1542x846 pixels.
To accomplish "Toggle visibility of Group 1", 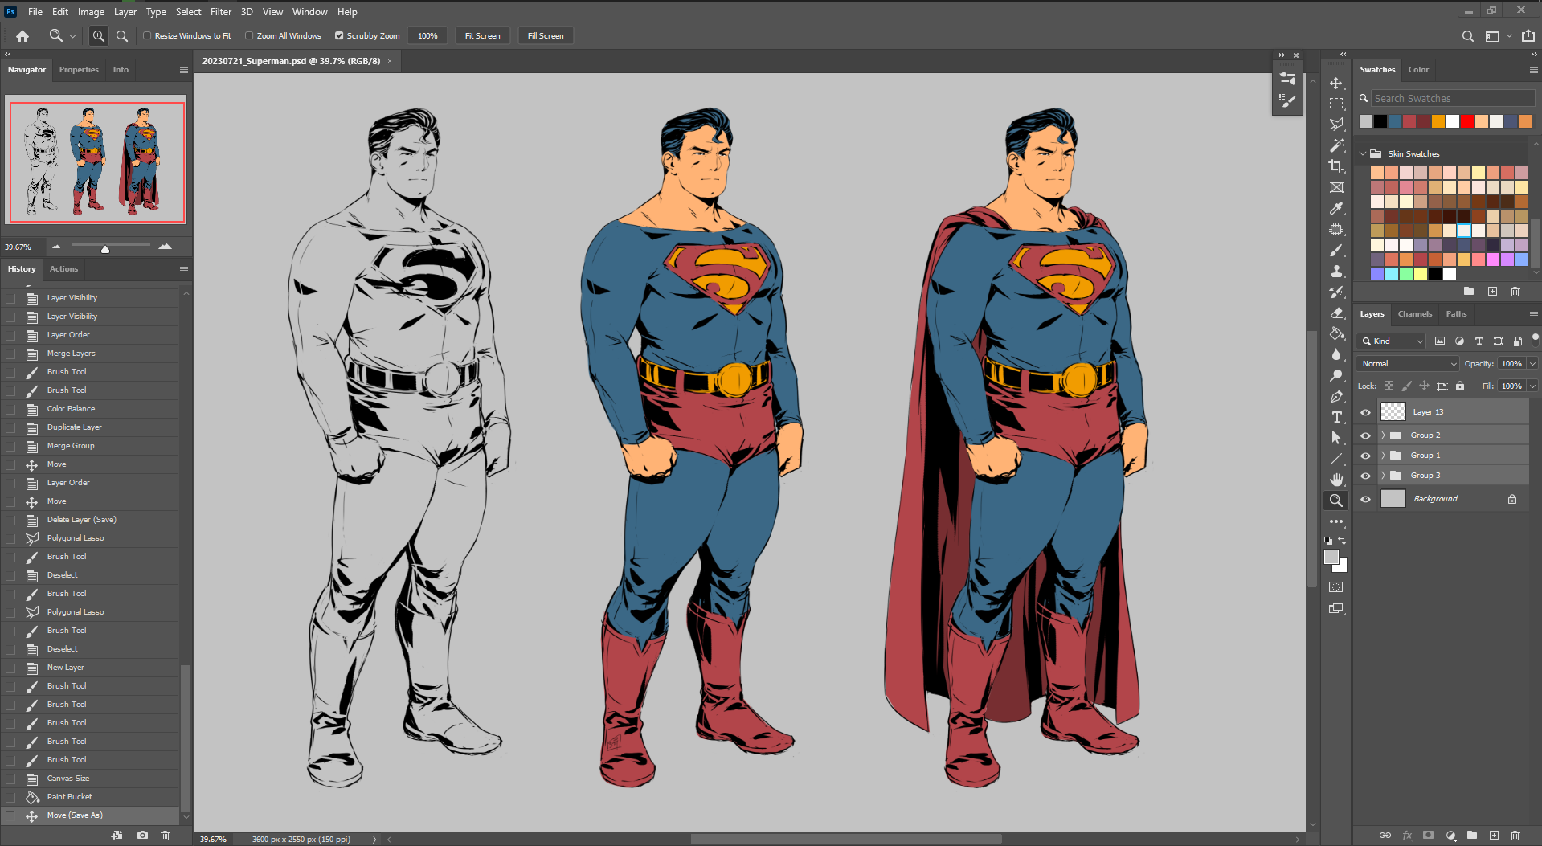I will click(x=1365, y=456).
